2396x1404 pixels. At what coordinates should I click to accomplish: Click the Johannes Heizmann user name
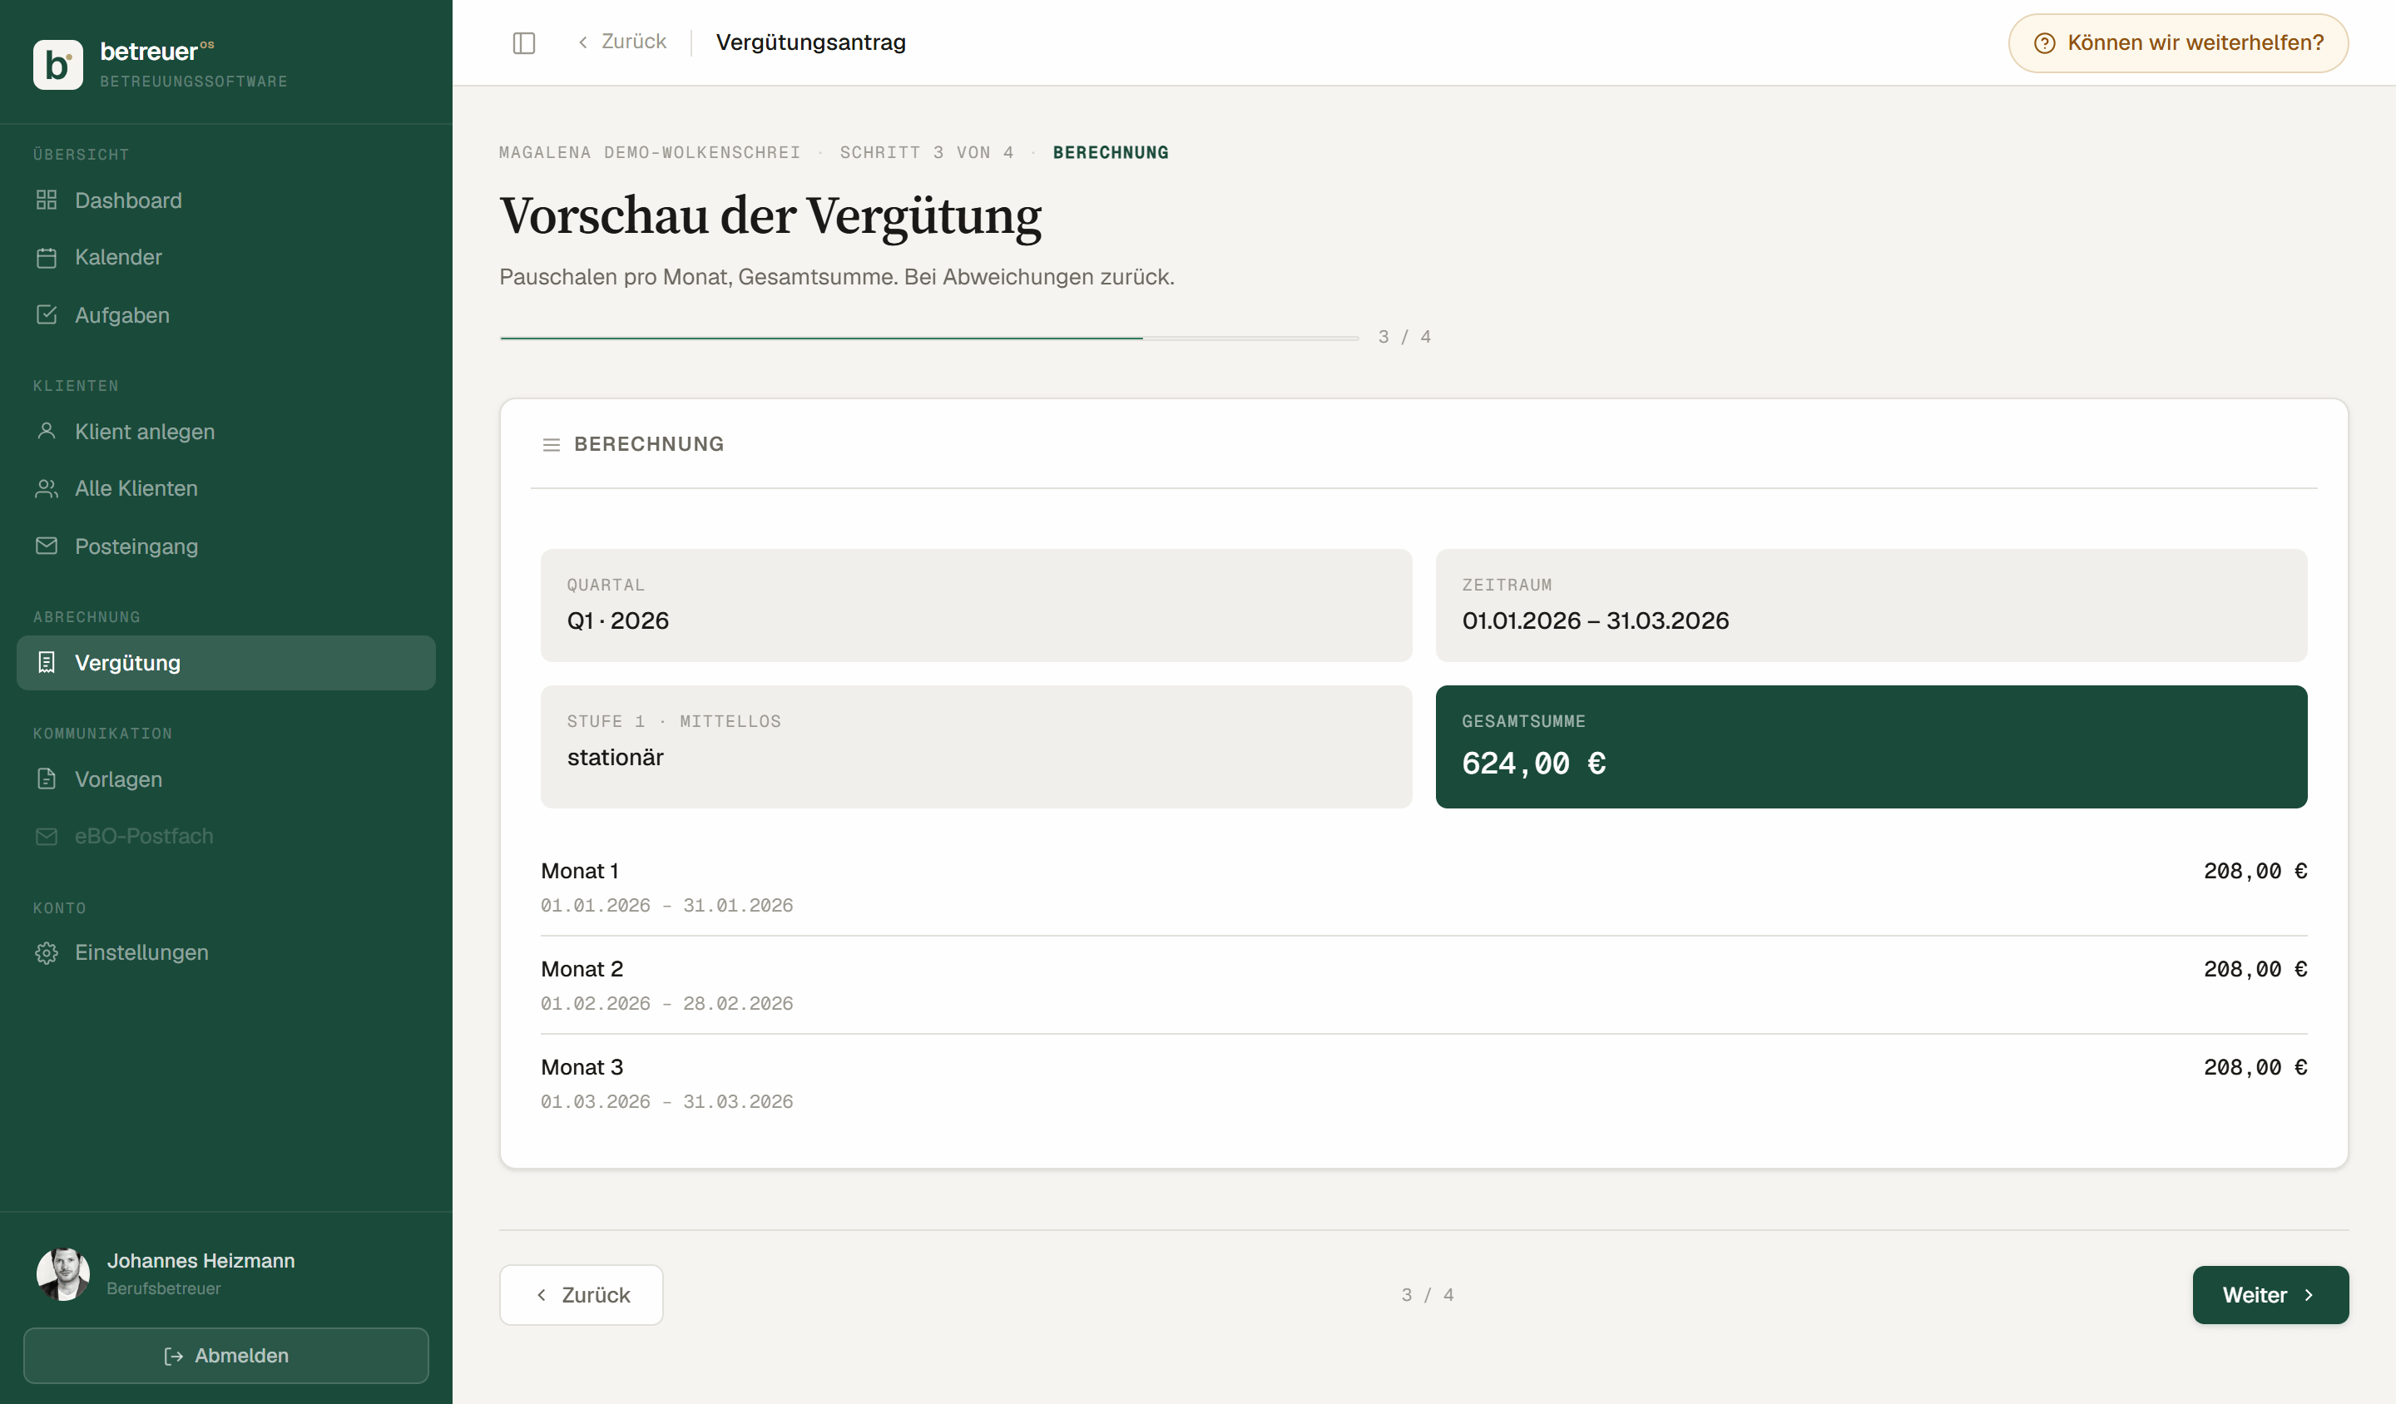(200, 1260)
